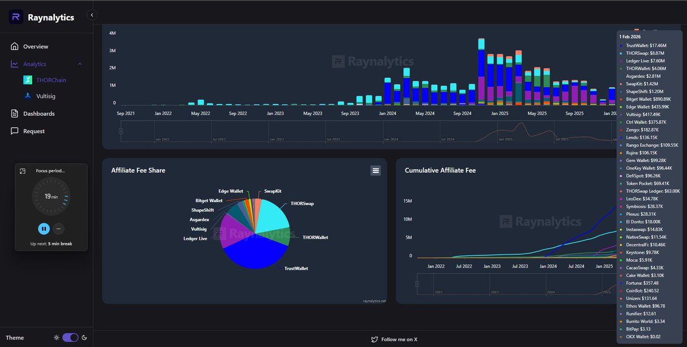Open the Request page
687x347 pixels.
tap(34, 131)
